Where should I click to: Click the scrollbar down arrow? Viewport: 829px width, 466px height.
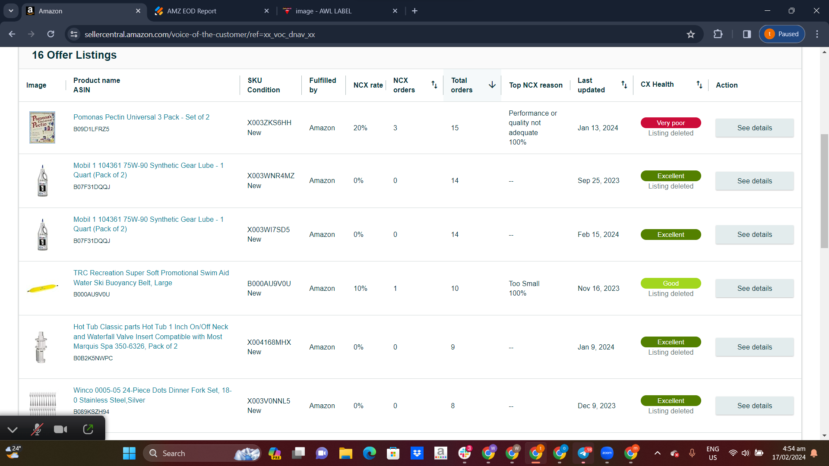point(824,435)
